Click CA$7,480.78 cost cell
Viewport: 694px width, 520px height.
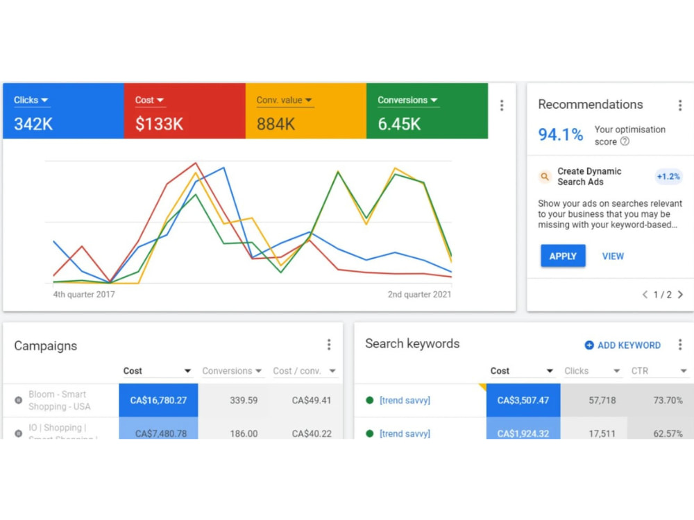[x=158, y=428]
